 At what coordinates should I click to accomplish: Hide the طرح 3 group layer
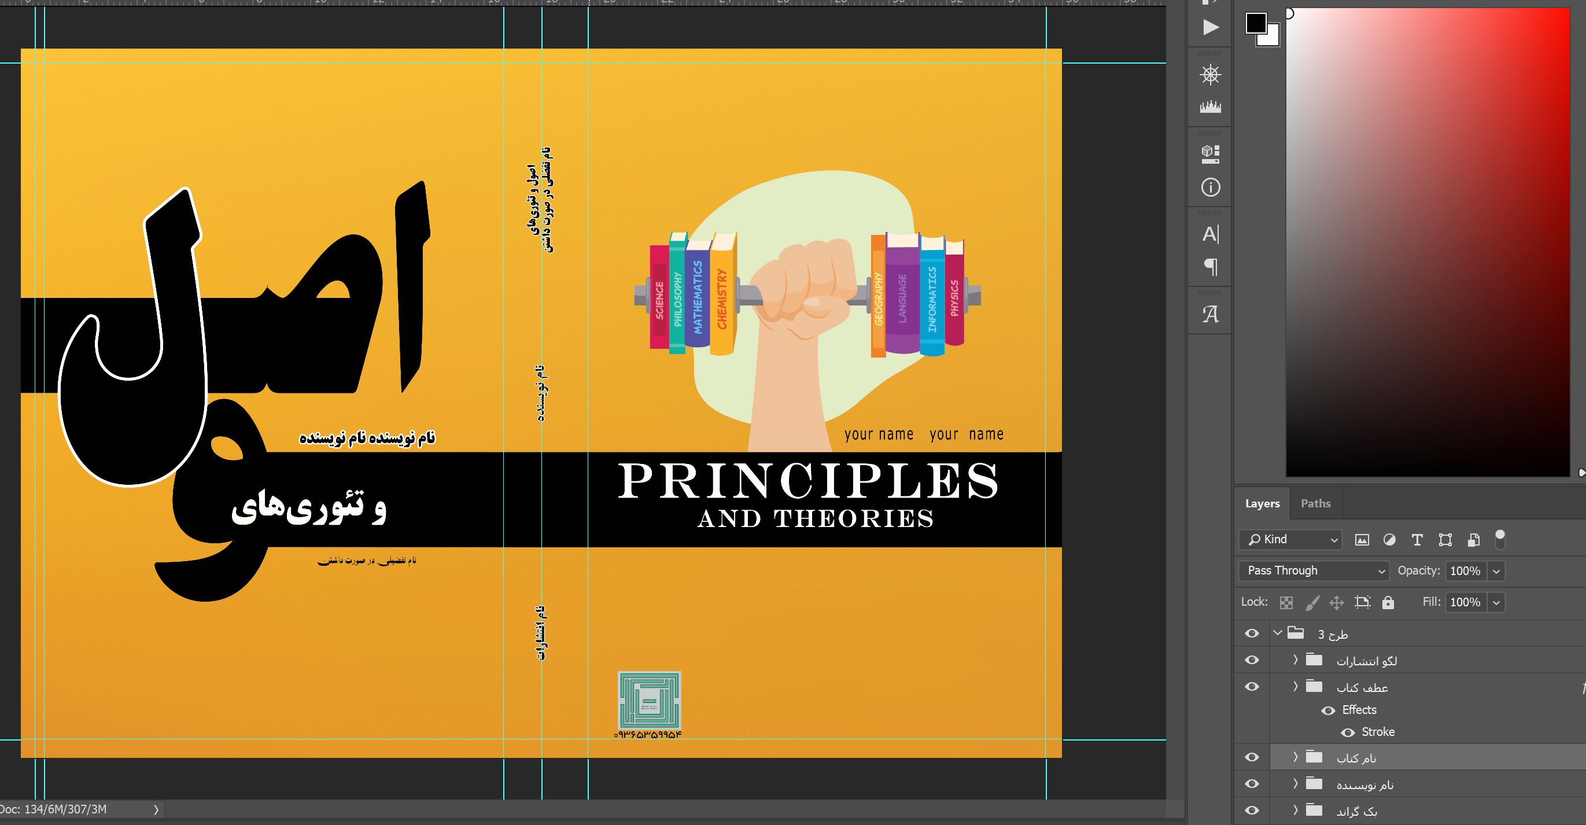point(1252,634)
